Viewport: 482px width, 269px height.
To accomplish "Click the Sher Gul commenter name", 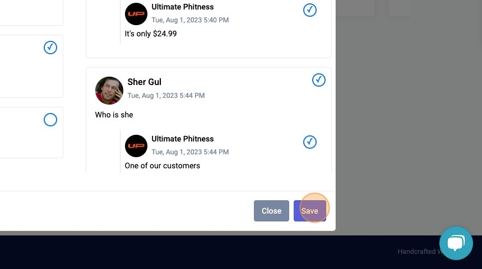I will point(144,82).
